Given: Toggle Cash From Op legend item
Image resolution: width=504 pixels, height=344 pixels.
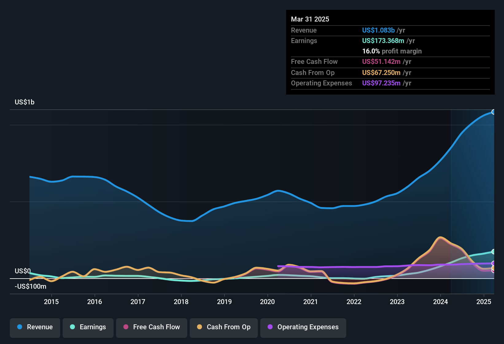Looking at the screenshot, I should pos(224,328).
